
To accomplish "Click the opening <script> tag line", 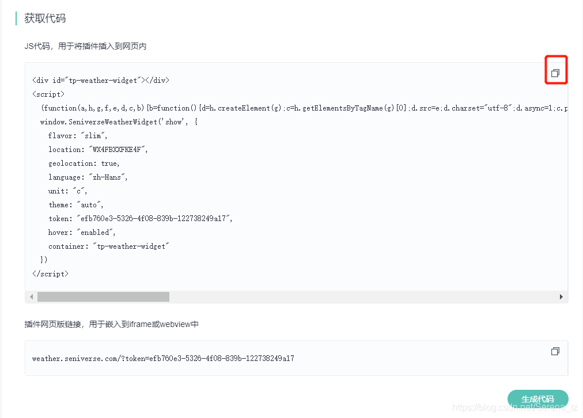I will pos(48,94).
